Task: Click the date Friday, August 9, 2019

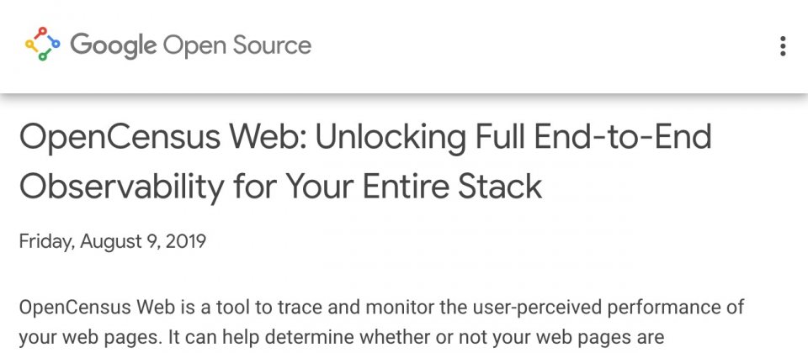Action: [112, 241]
